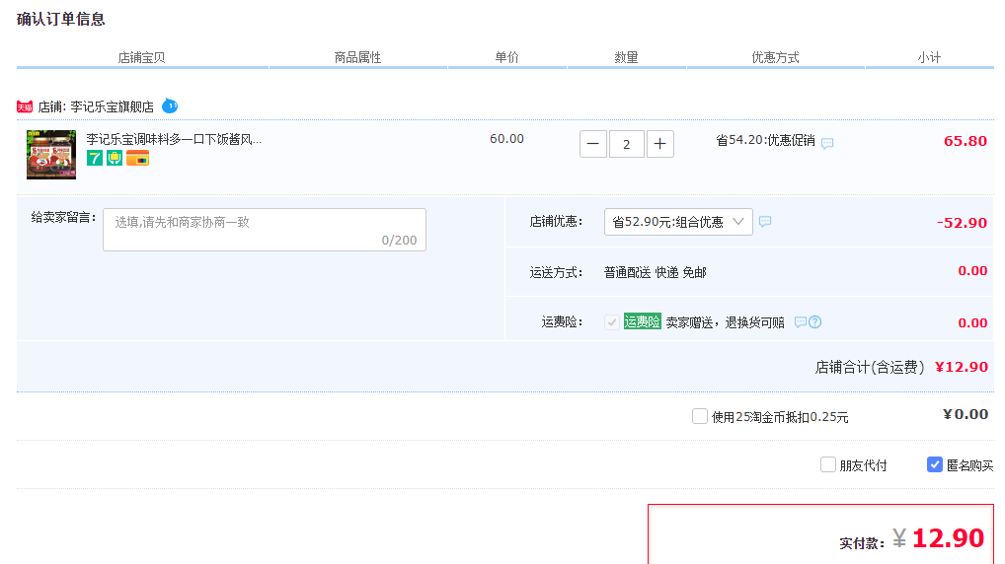Click the green 7-day return badge
The width and height of the screenshot is (1005, 564).
coord(94,158)
